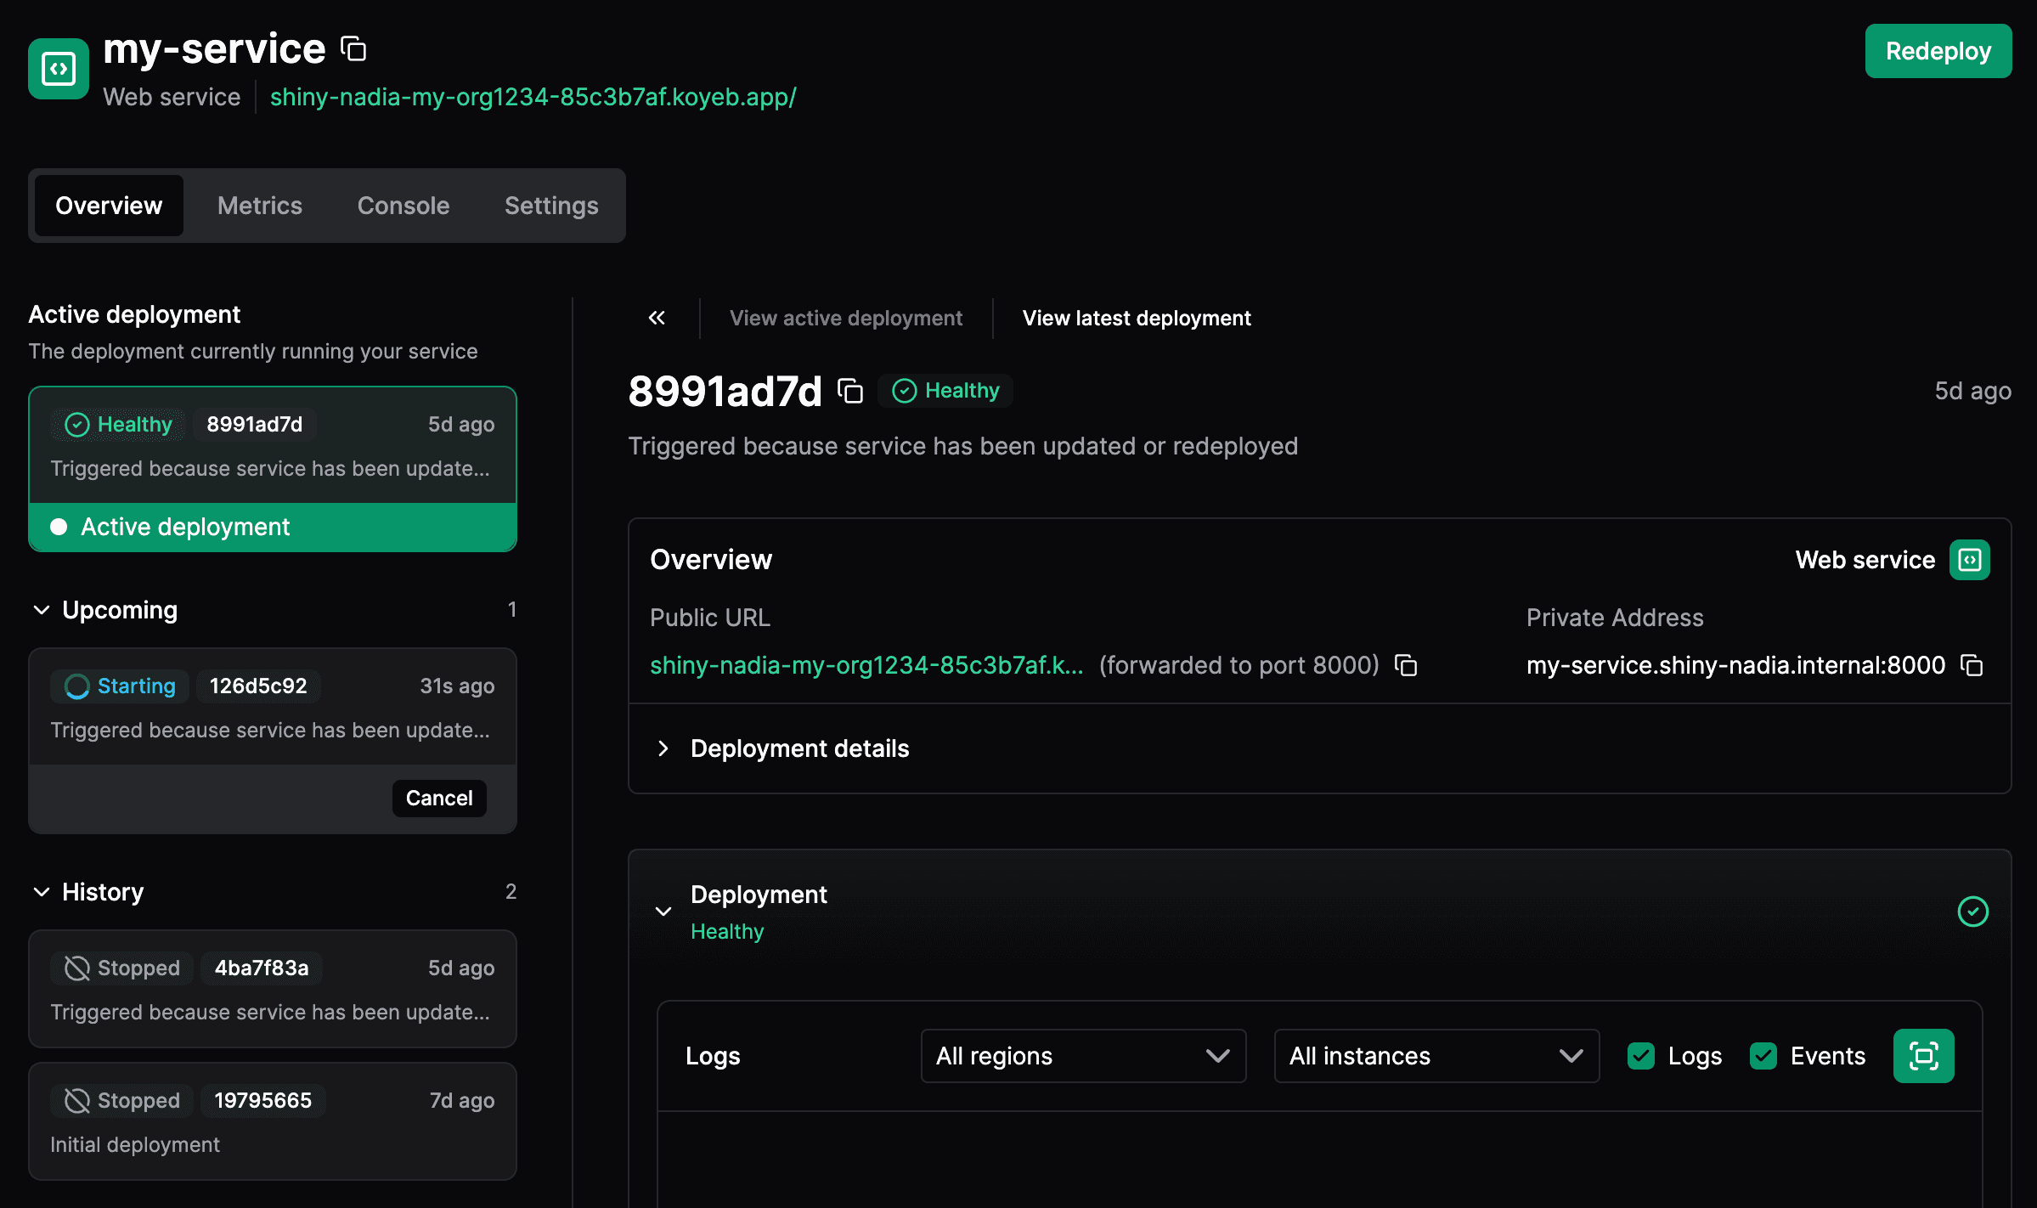Switch to the Metrics tab
This screenshot has width=2037, height=1208.
pos(260,206)
